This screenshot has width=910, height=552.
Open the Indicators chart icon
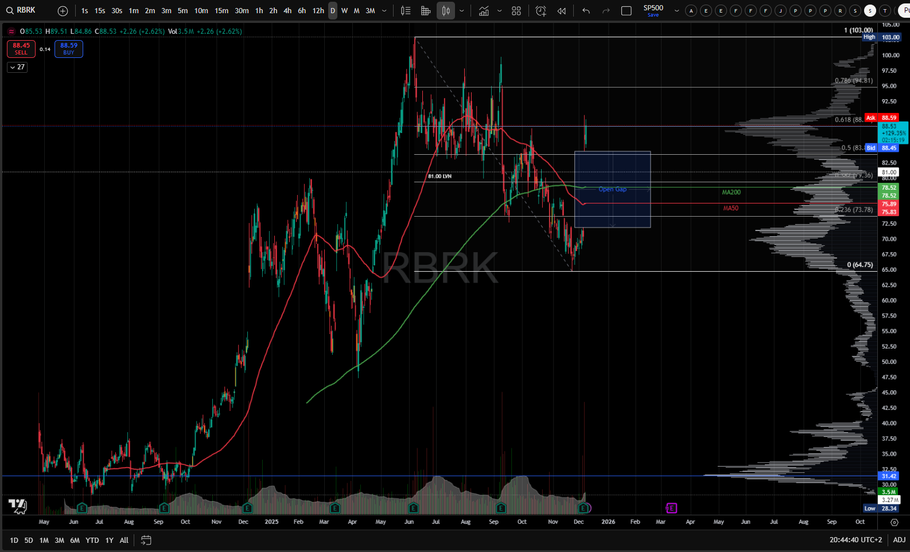(484, 11)
